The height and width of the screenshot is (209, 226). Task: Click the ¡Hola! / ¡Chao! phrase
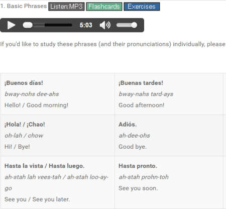click(x=25, y=125)
